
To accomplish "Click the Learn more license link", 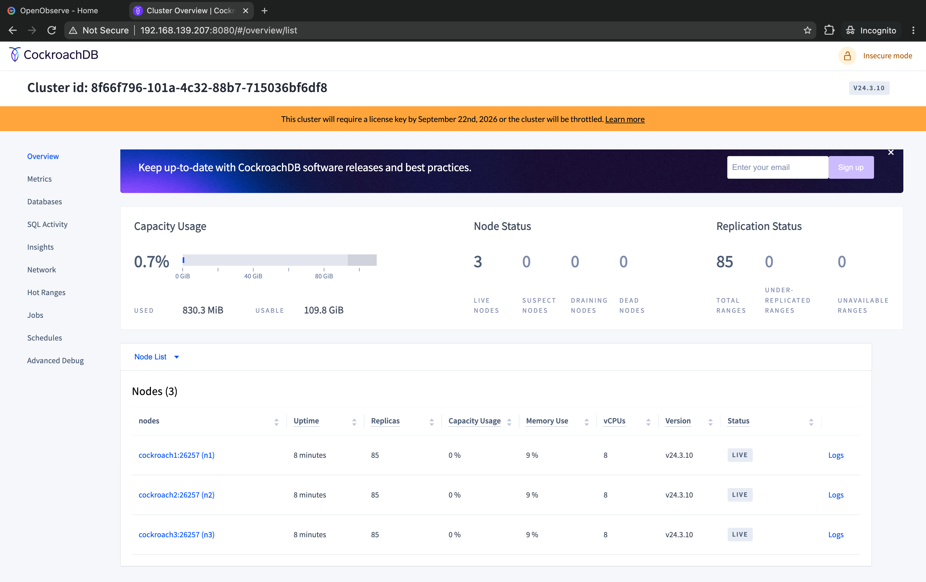I will (x=625, y=119).
